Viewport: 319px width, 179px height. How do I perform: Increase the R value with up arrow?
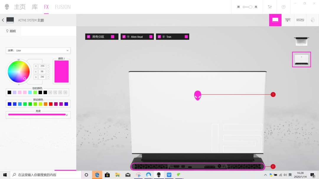pyautogui.click(x=48, y=65)
